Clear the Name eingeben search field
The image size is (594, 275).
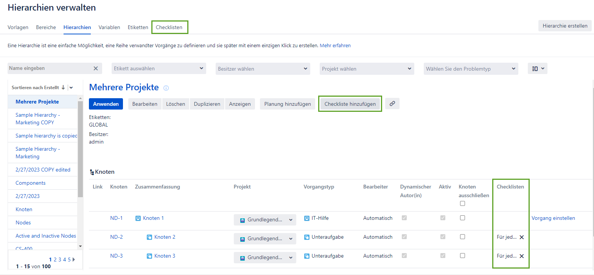click(96, 68)
